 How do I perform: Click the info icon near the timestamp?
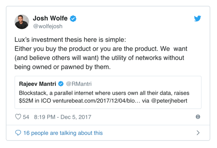click(x=198, y=117)
